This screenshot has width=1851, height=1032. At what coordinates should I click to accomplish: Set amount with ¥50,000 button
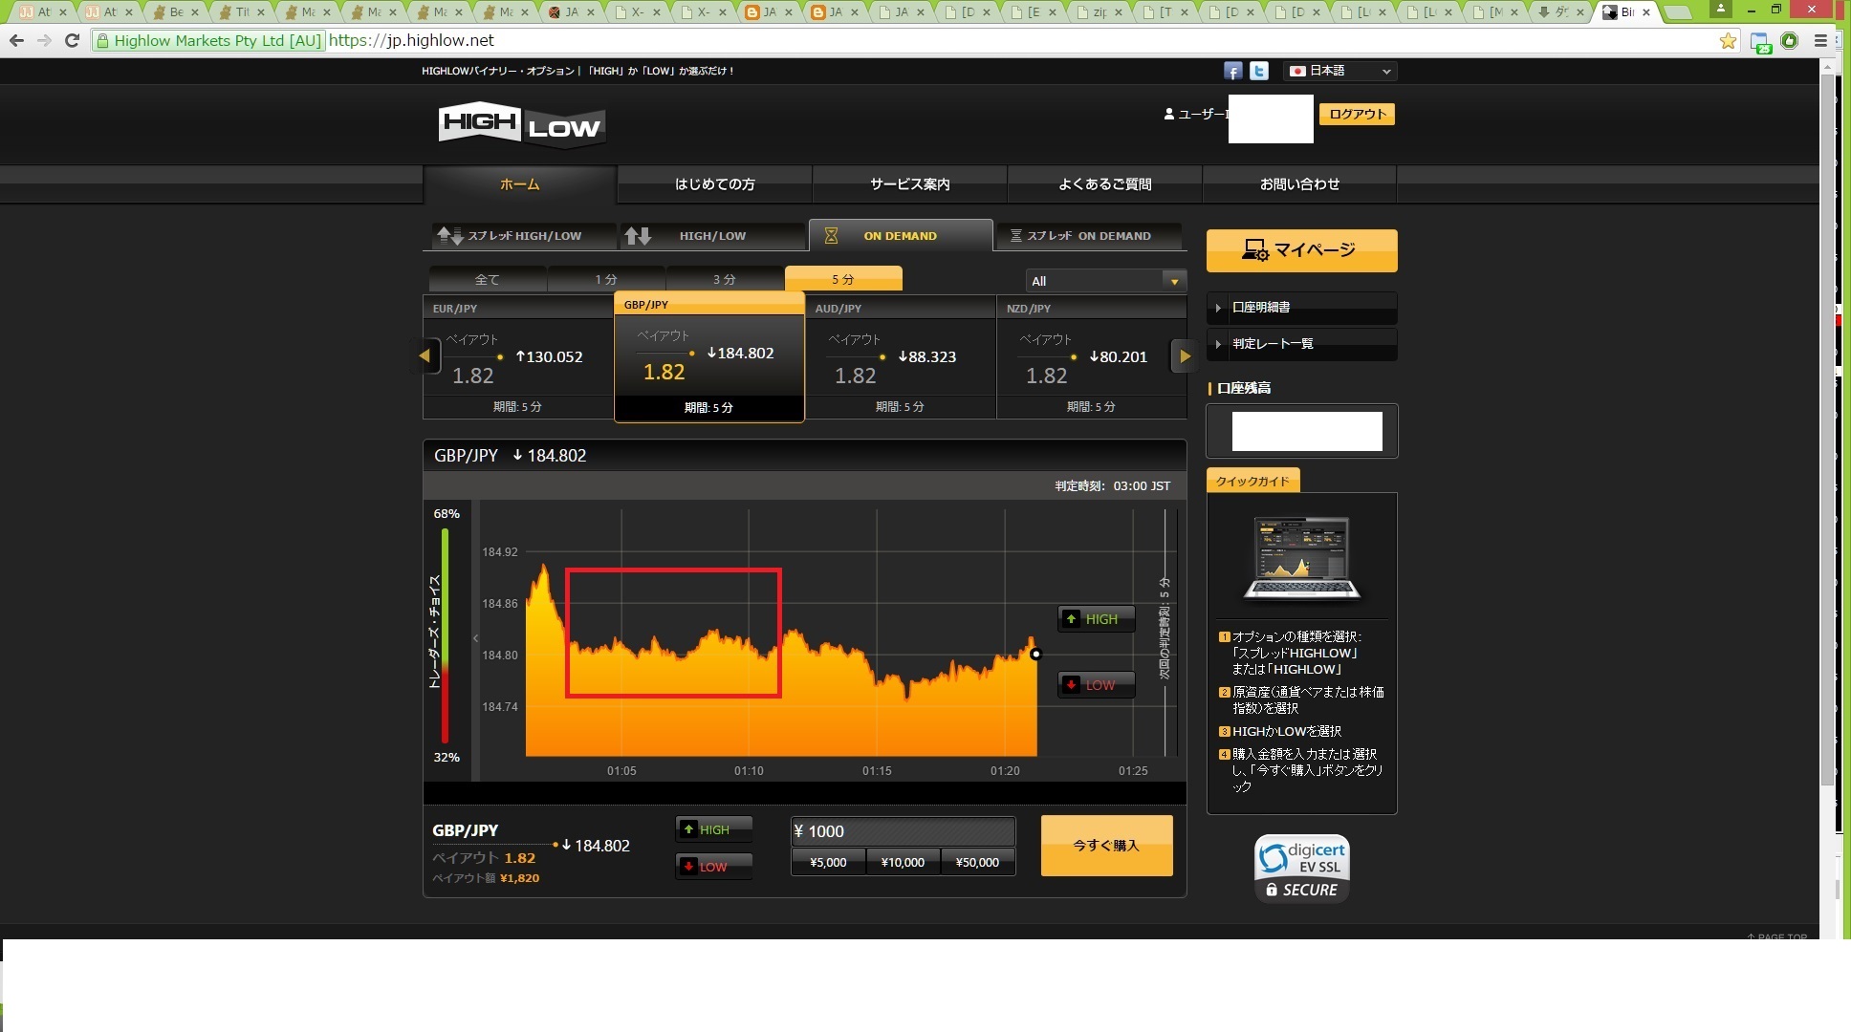pyautogui.click(x=977, y=862)
